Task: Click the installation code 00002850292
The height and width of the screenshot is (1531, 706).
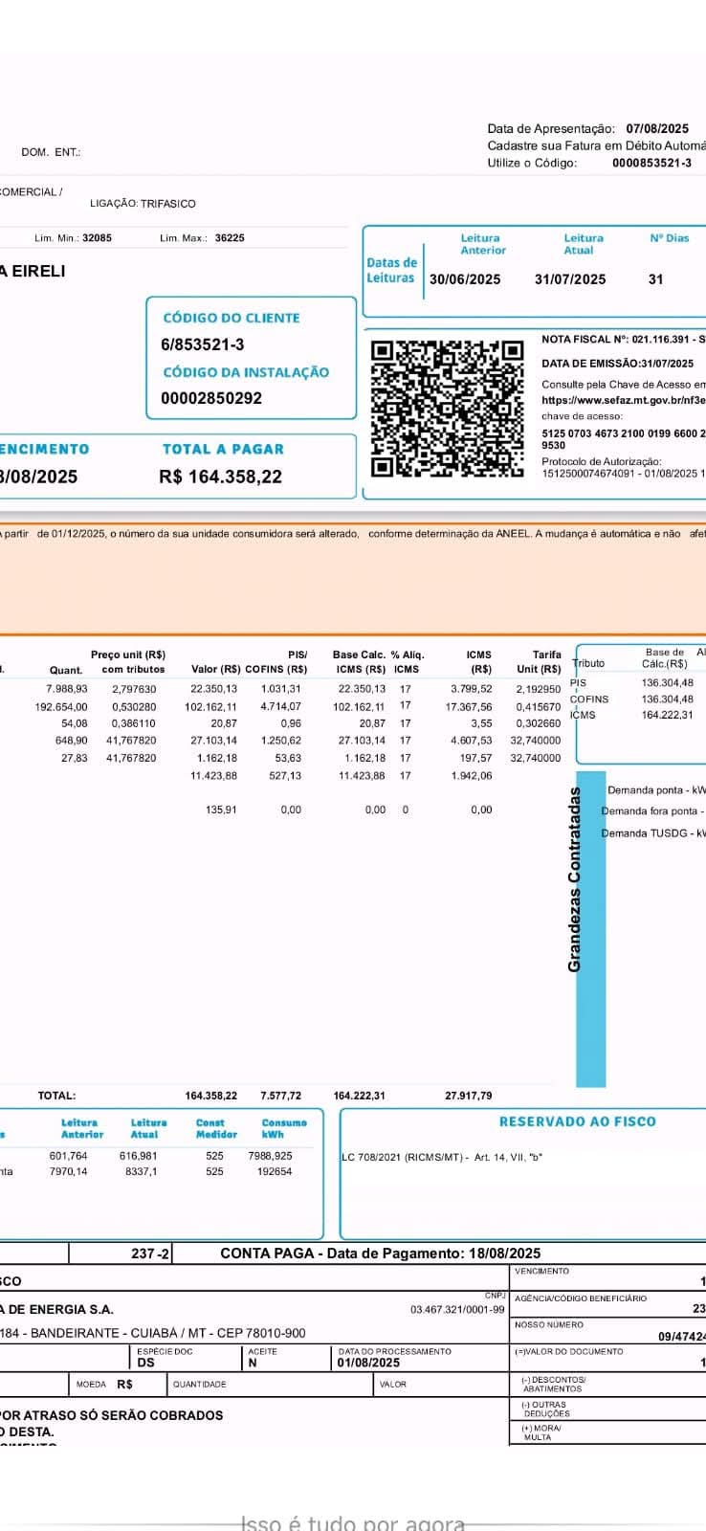Action: 210,398
